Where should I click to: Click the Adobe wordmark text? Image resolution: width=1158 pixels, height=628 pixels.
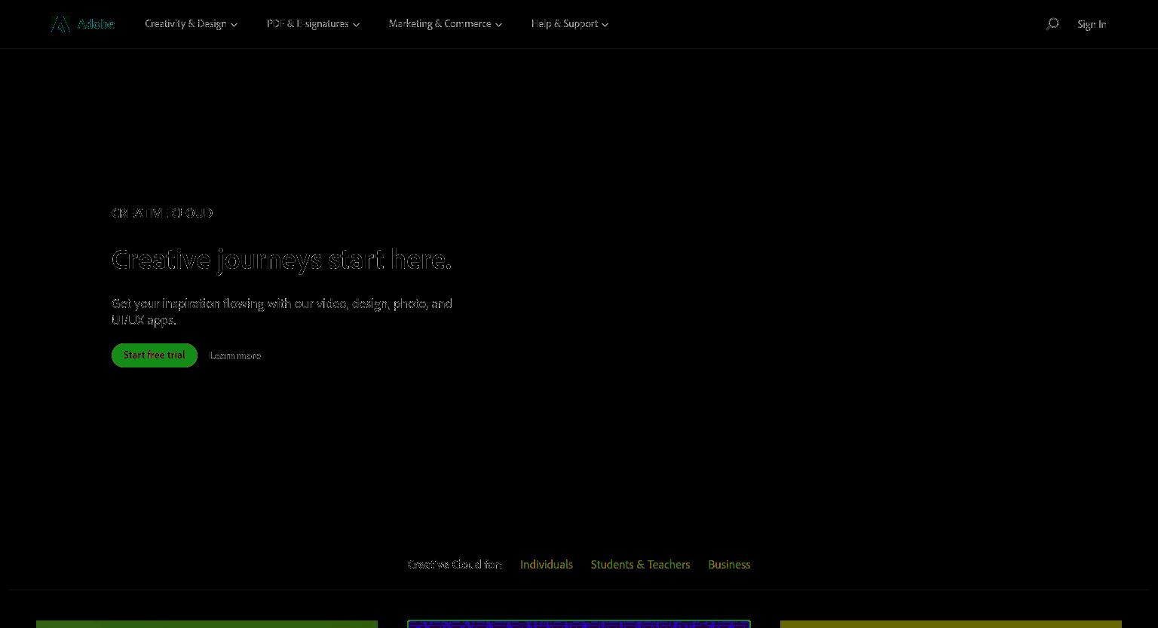(x=96, y=24)
